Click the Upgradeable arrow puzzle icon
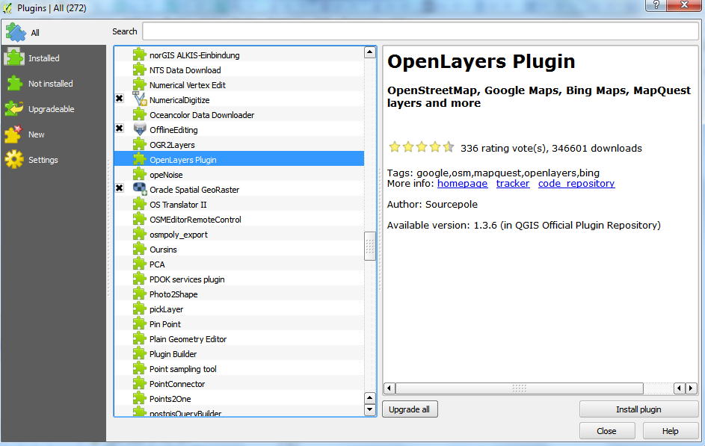The height and width of the screenshot is (446, 705). pos(14,109)
